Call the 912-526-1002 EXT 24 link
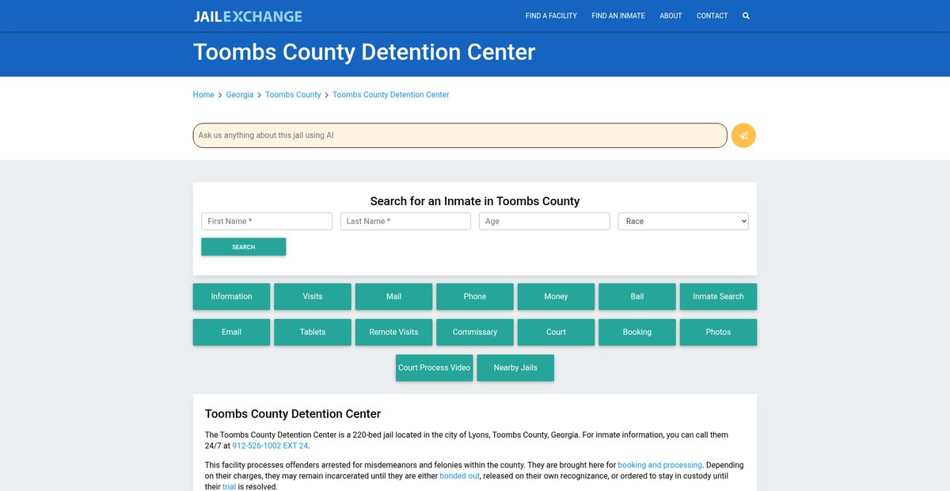The image size is (950, 491). pyautogui.click(x=270, y=446)
